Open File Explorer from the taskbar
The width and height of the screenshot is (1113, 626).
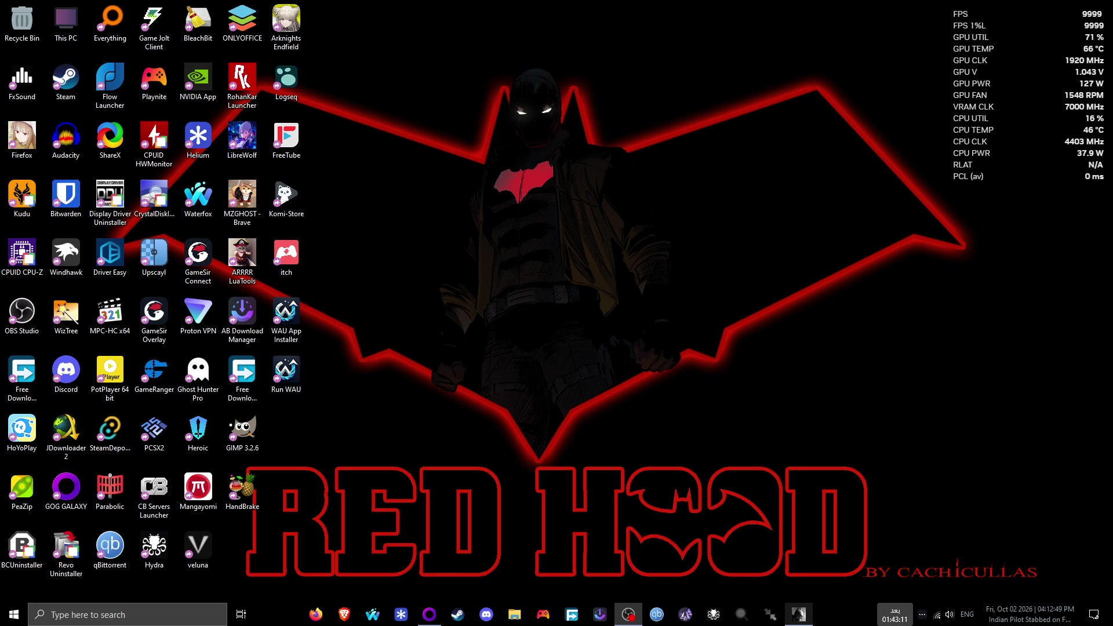(514, 614)
